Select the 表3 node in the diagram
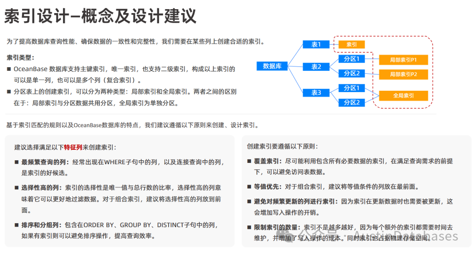473x255 pixels. (316, 93)
